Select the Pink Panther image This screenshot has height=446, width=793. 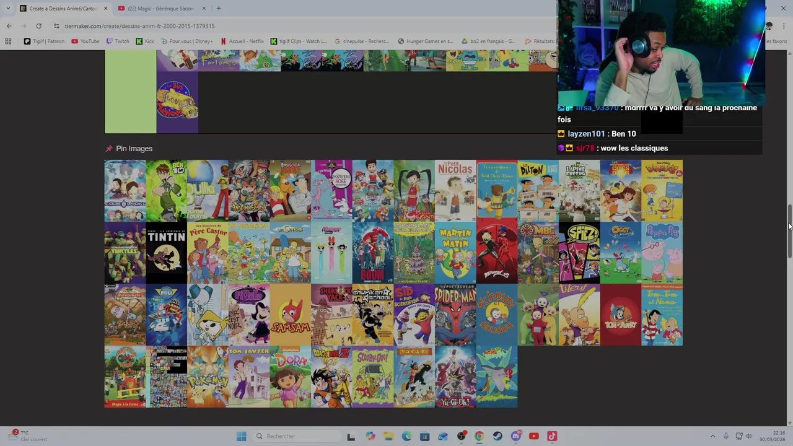pos(331,191)
